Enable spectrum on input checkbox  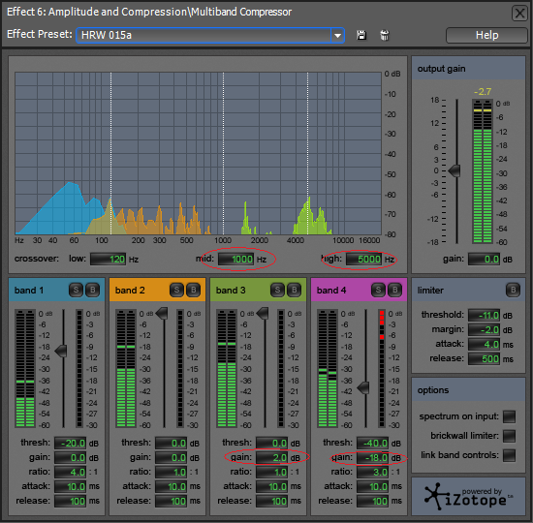coord(509,416)
